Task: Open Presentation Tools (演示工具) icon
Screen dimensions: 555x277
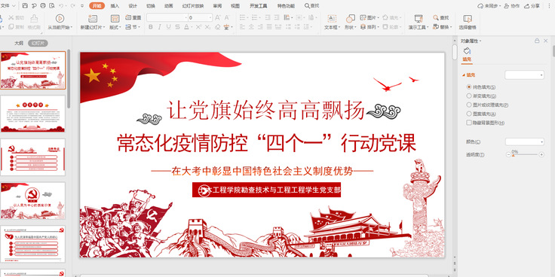Action: (x=419, y=19)
